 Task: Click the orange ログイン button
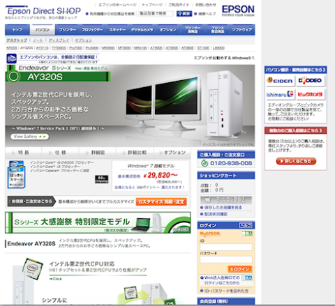point(240,269)
